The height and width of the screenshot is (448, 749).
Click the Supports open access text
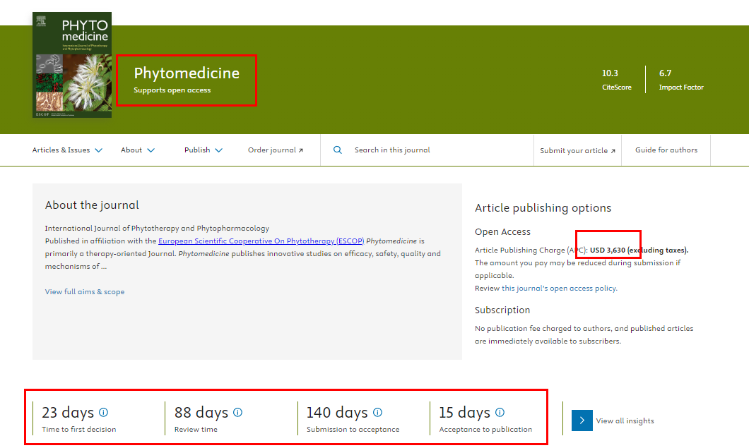click(x=172, y=90)
